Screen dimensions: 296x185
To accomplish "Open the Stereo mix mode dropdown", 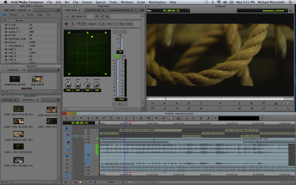I will 80,16.
